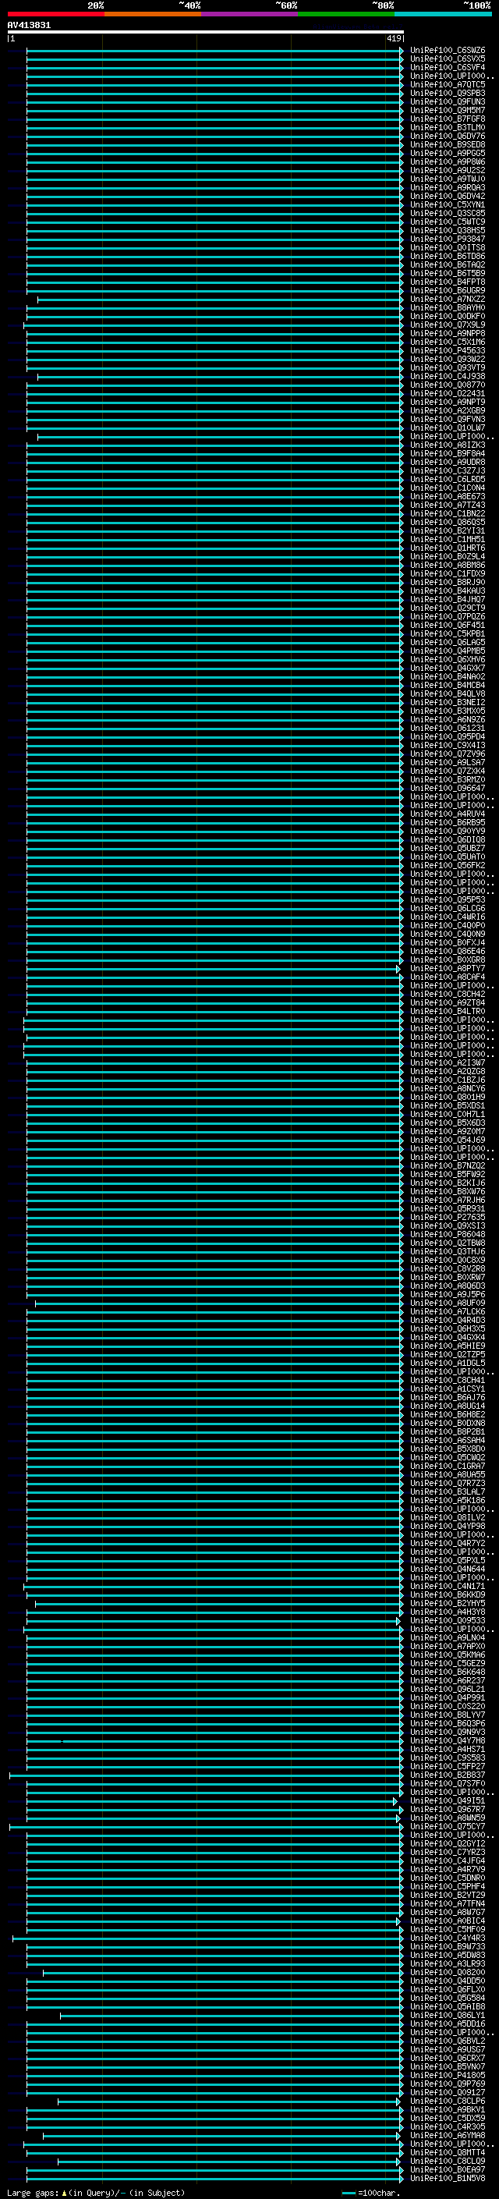Screen dimensions: 499x2199
Task: Click the orange ~40% identity legend segment
Action: (153, 14)
